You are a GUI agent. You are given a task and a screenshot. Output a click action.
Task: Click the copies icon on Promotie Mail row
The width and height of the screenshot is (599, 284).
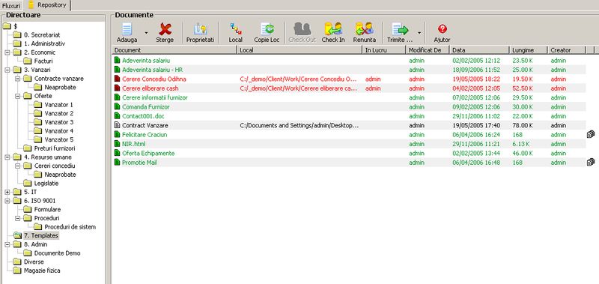(x=591, y=163)
